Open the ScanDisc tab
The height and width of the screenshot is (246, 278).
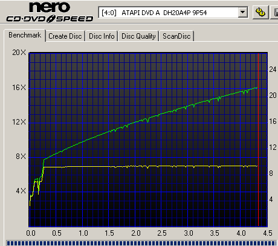click(176, 36)
